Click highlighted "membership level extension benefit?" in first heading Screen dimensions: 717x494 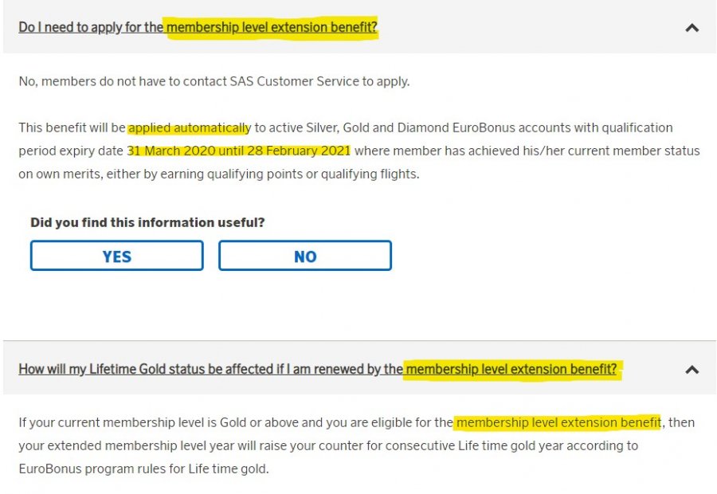click(272, 28)
